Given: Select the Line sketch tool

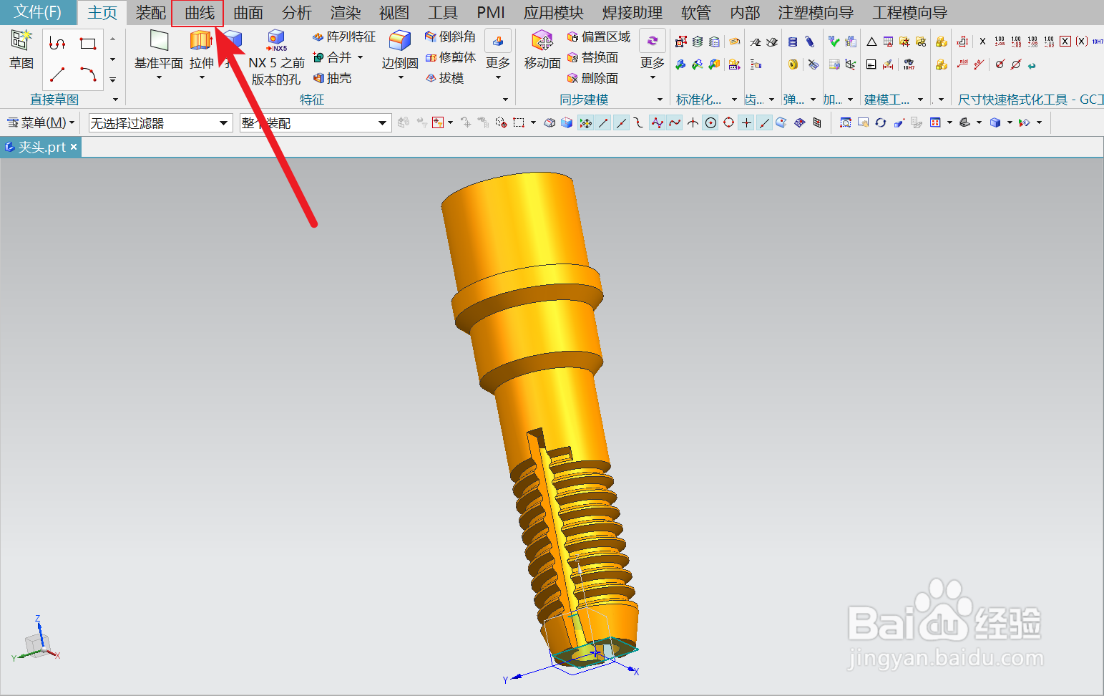Looking at the screenshot, I should click(x=57, y=74).
